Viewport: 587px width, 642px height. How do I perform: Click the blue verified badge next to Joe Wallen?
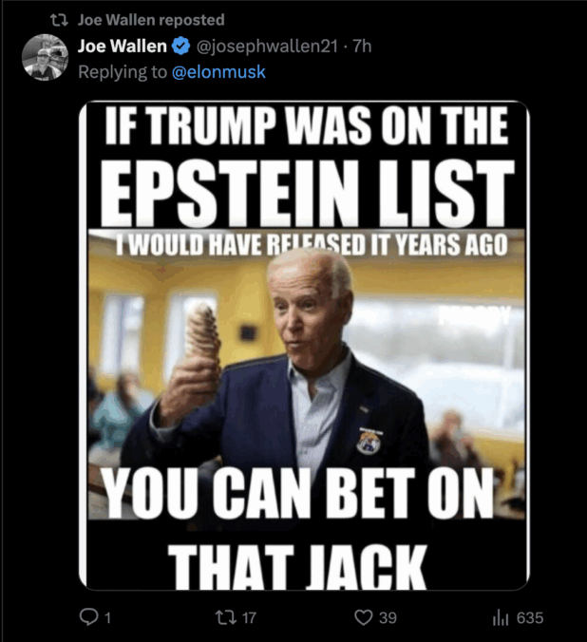(180, 46)
